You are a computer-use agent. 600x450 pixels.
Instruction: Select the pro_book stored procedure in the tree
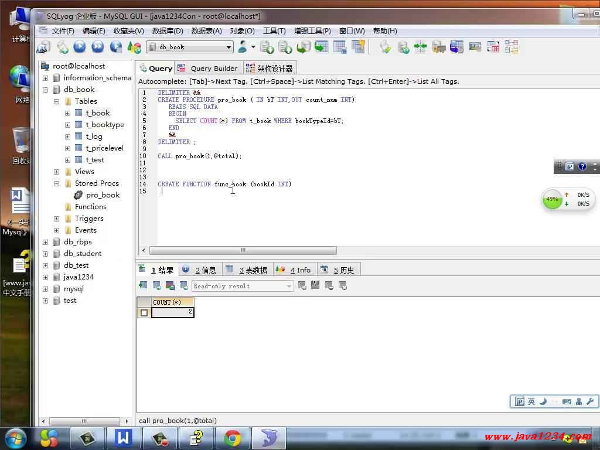click(103, 195)
